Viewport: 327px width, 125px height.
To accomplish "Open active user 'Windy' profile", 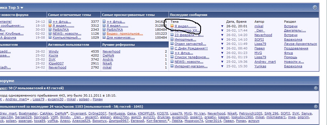I will pos(53,51).
